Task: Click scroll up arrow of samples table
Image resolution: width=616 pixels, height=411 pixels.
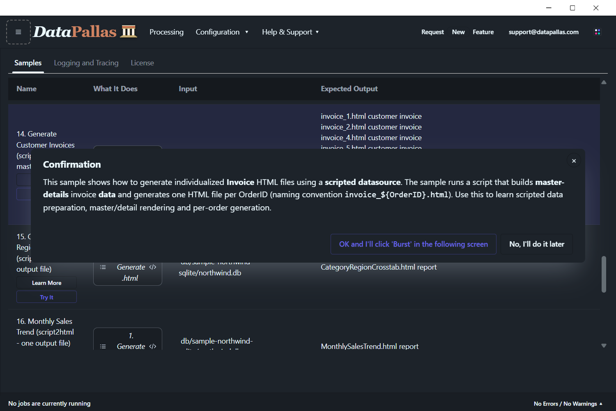Action: pos(604,82)
